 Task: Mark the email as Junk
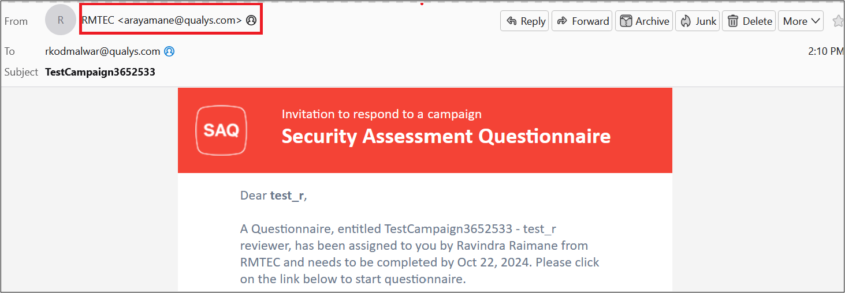point(698,21)
